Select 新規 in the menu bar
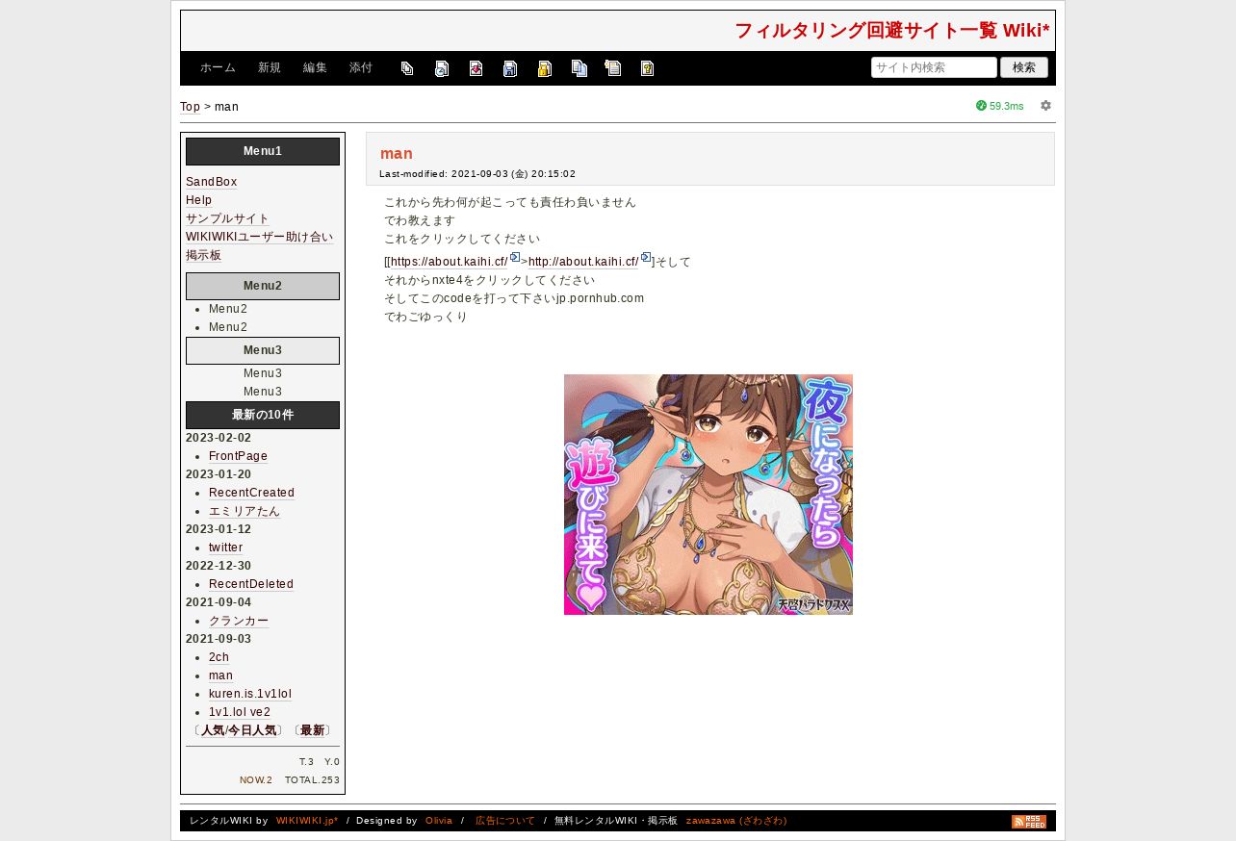Image resolution: width=1236 pixels, height=841 pixels. (270, 68)
